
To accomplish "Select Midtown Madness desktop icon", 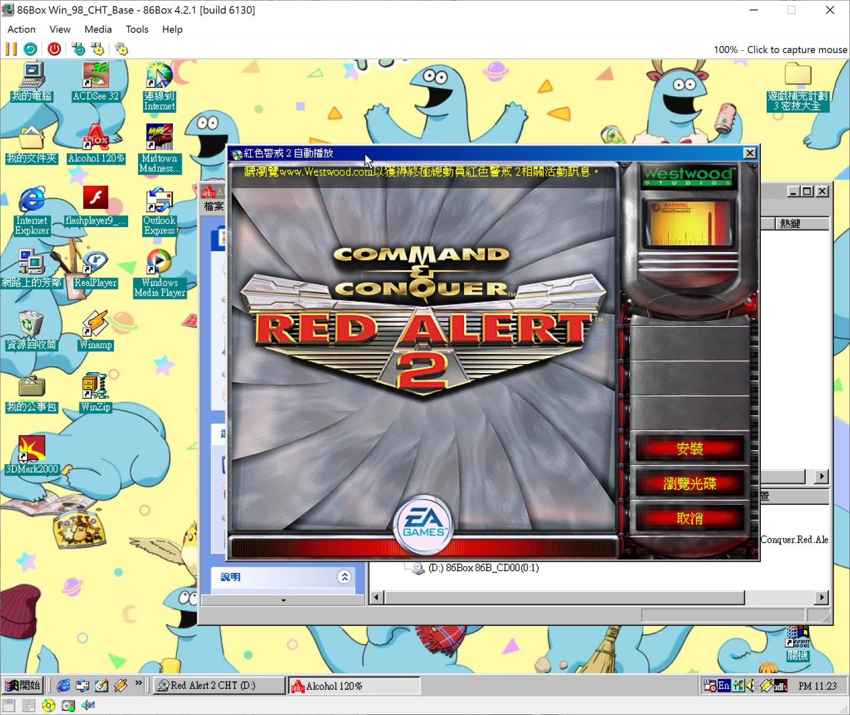I will pyautogui.click(x=159, y=149).
